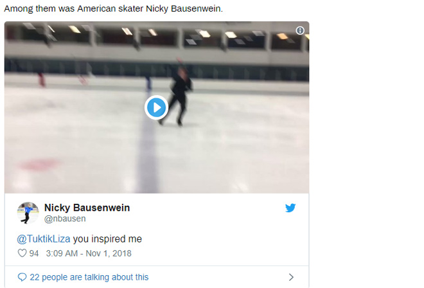Expand the conversation with the right chevron
424x288 pixels.
tap(291, 277)
